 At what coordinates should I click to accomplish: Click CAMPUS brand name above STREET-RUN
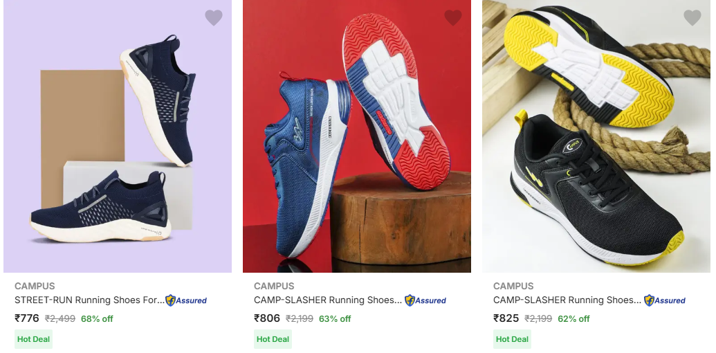[35, 287]
